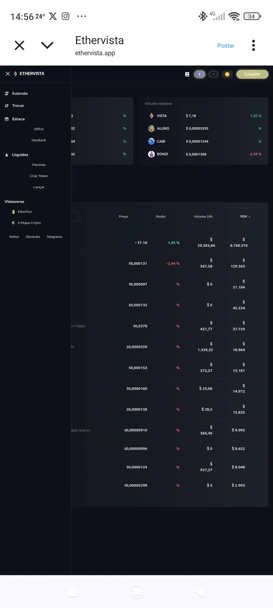
Task: Open the Twitter link
Action: [x=14, y=237]
